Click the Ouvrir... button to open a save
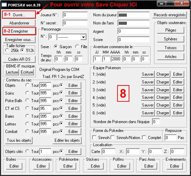This screenshot has width=191, height=176. [19, 15]
